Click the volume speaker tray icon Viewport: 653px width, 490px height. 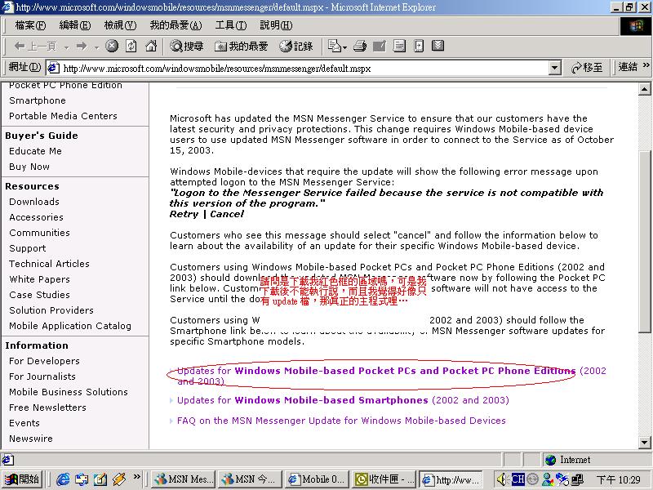tap(501, 479)
